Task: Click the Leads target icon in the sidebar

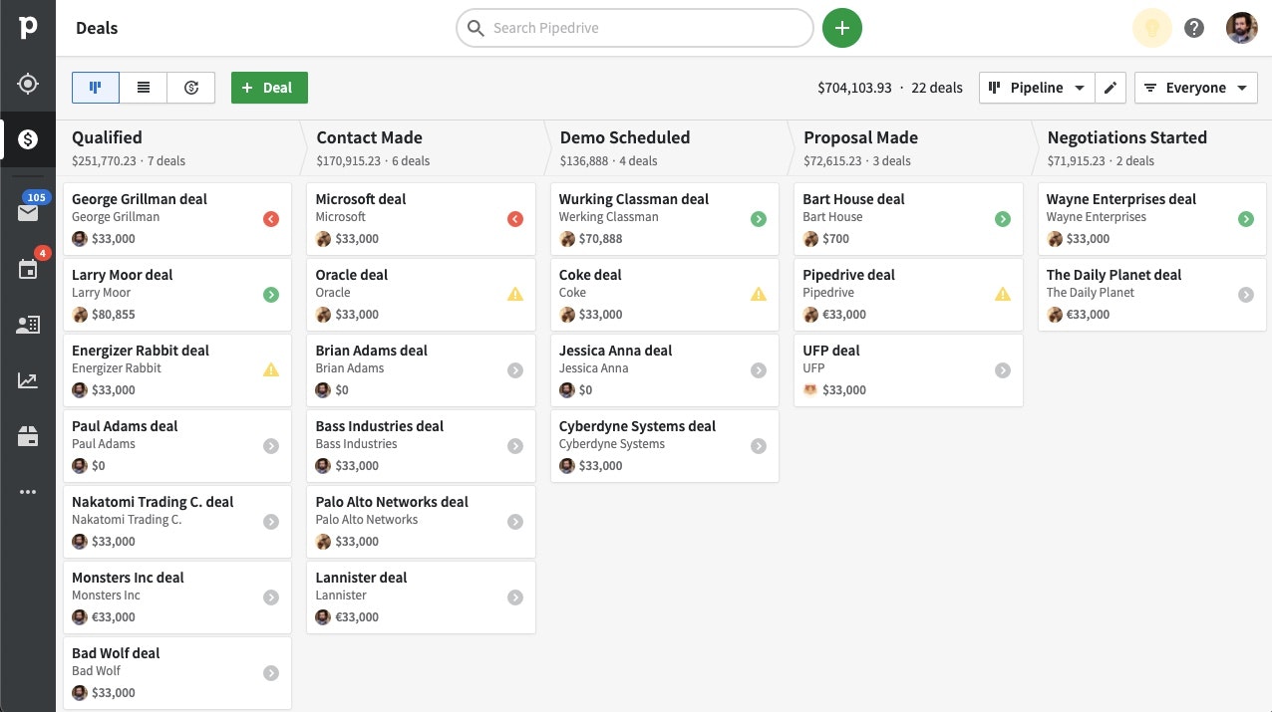Action: click(27, 84)
